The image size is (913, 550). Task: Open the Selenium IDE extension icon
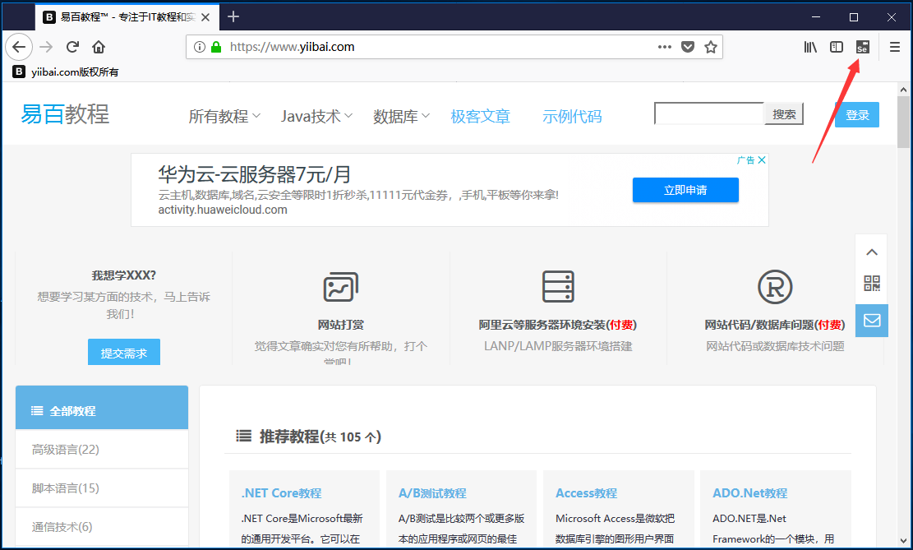point(862,47)
